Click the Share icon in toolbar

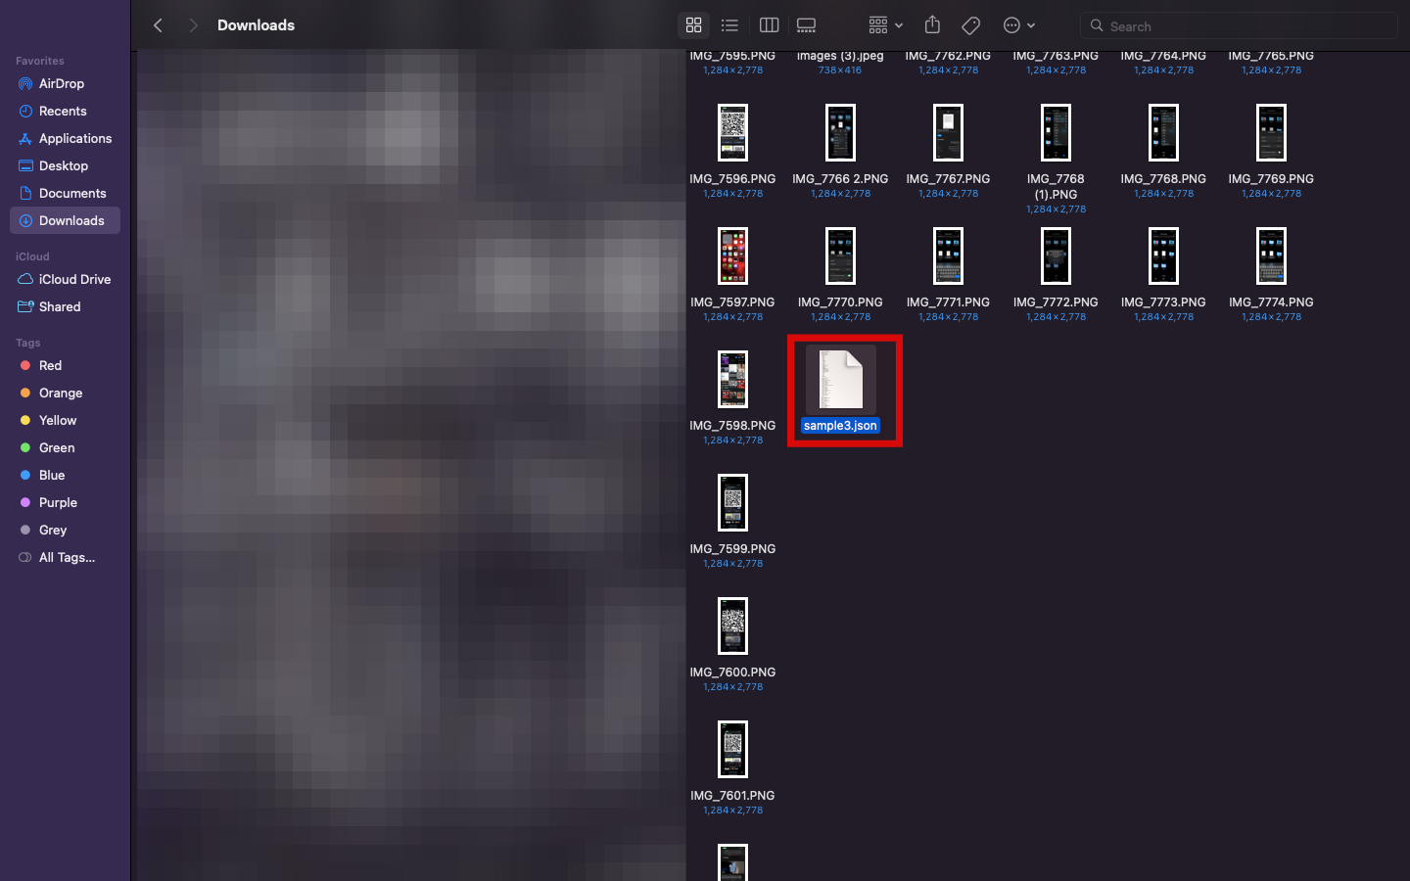(932, 25)
